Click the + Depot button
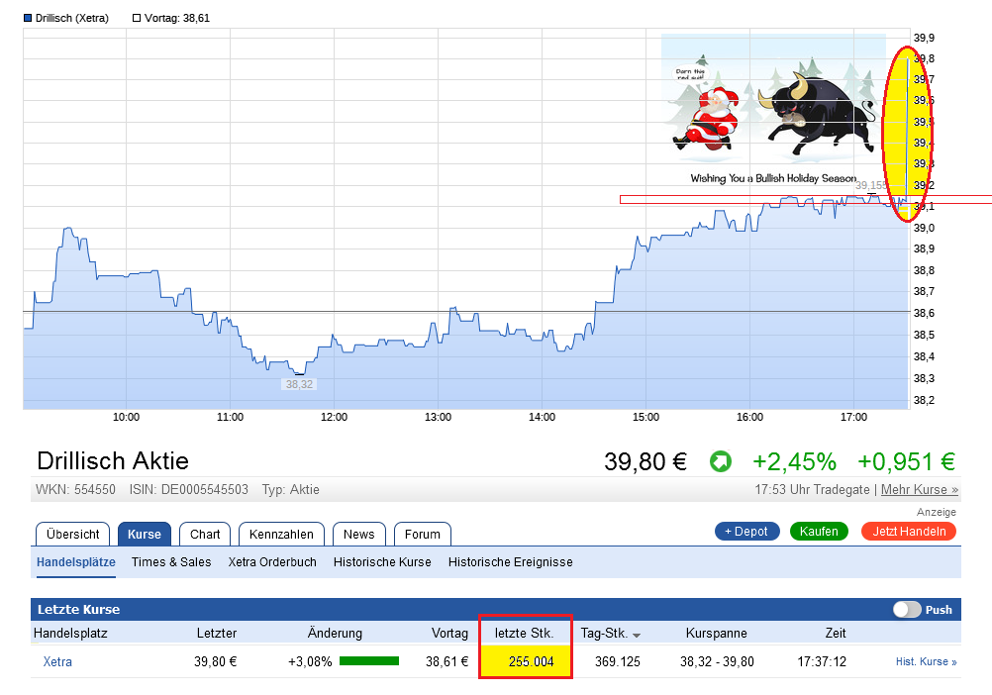The width and height of the screenshot is (992, 695). 746,532
